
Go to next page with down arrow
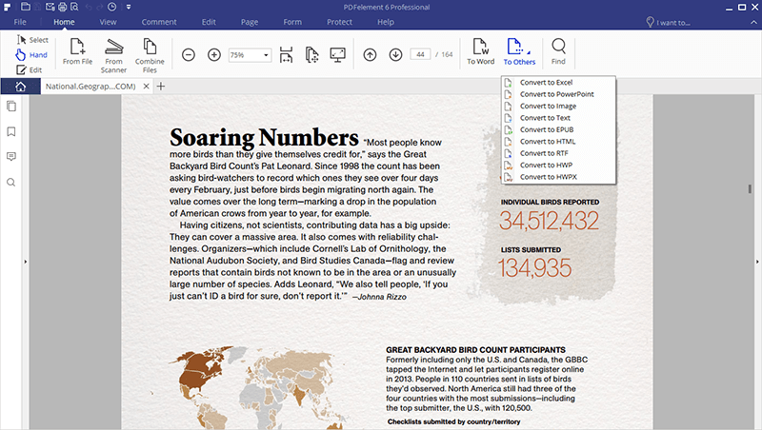click(395, 55)
